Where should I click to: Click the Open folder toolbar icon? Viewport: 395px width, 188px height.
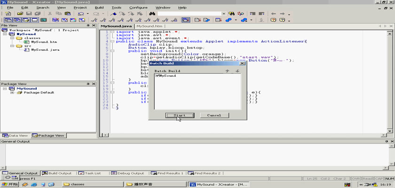20,14
